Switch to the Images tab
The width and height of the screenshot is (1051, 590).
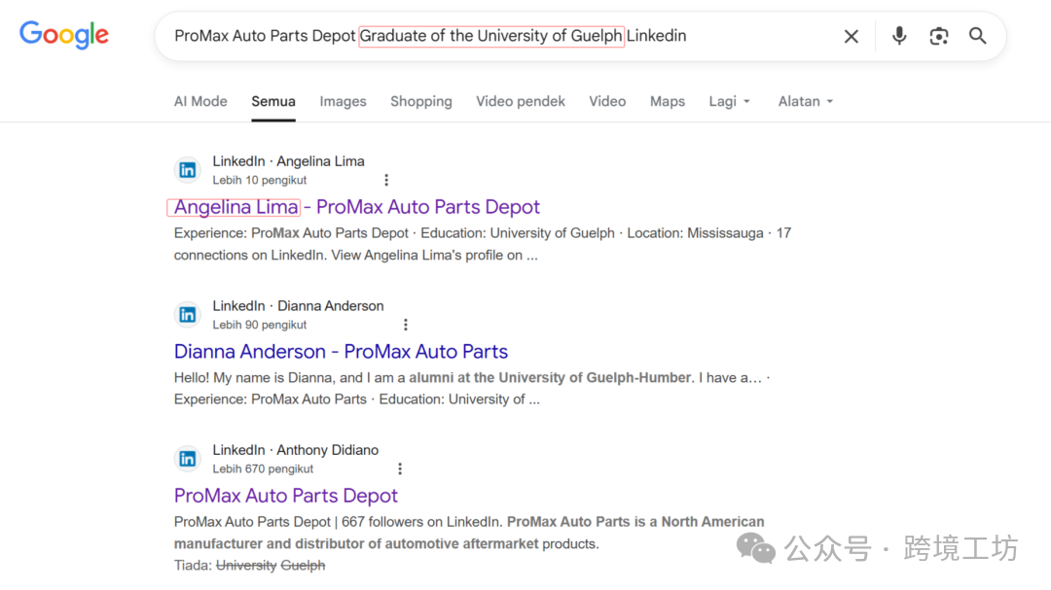(343, 101)
